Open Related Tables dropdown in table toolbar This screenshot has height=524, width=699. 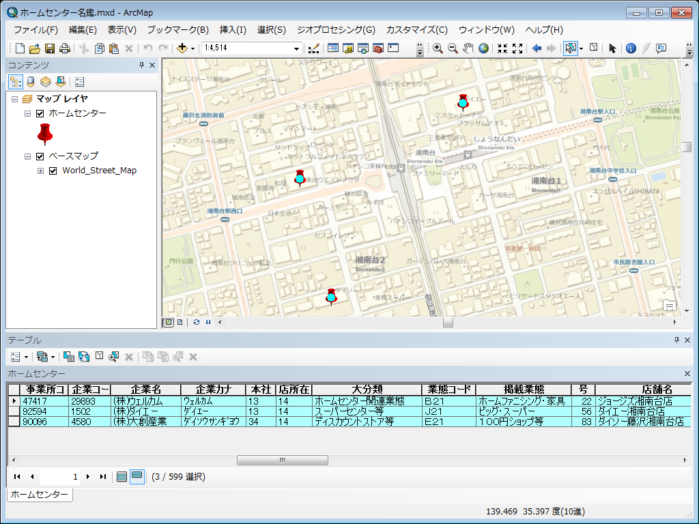click(x=46, y=356)
